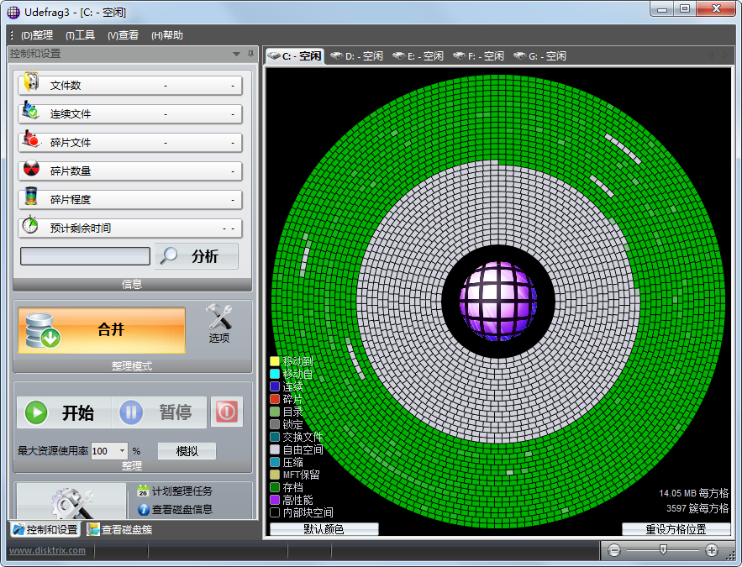Click the 碎片数量 fragment count icon
The height and width of the screenshot is (567, 742).
[x=31, y=168]
